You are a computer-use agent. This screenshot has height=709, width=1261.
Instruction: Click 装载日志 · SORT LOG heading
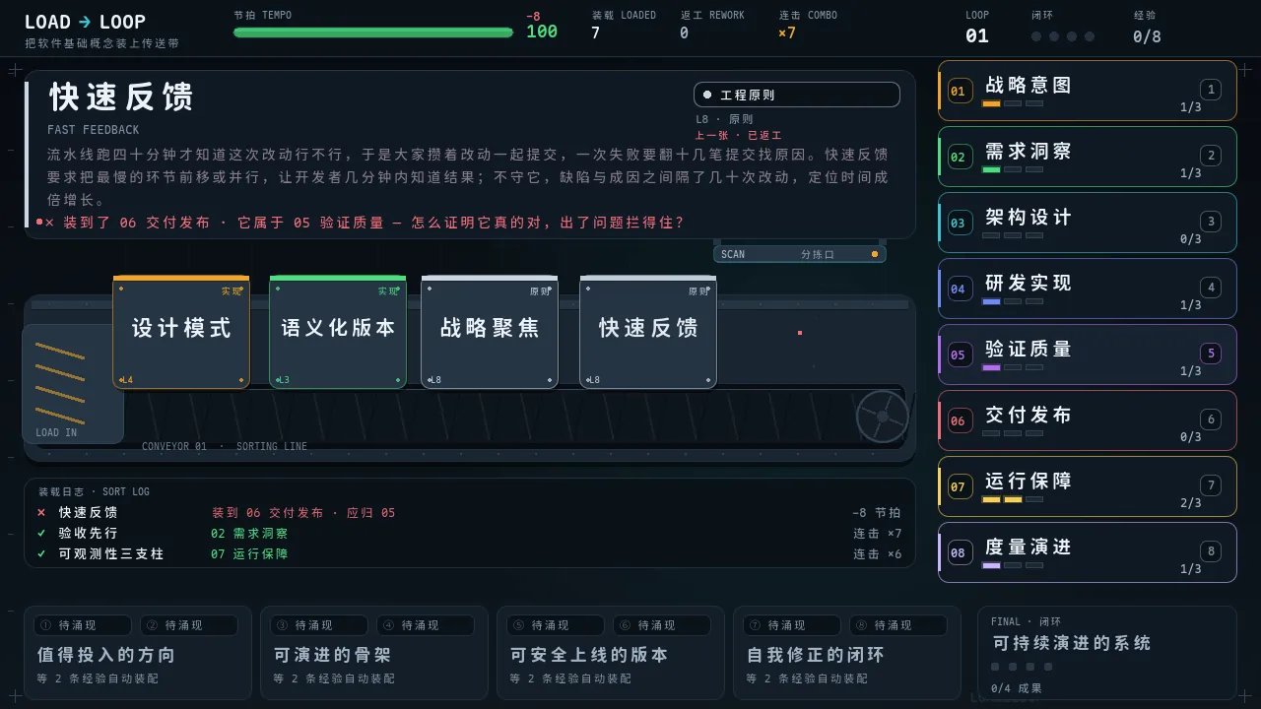pyautogui.click(x=95, y=491)
